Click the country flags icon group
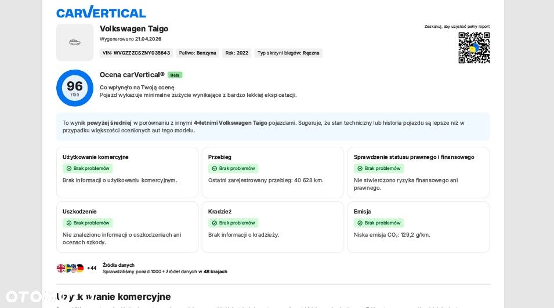The width and height of the screenshot is (554, 308). 70,268
